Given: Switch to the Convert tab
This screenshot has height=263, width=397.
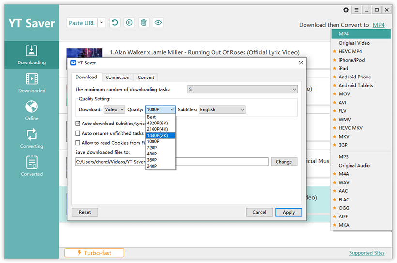Looking at the screenshot, I should (146, 77).
